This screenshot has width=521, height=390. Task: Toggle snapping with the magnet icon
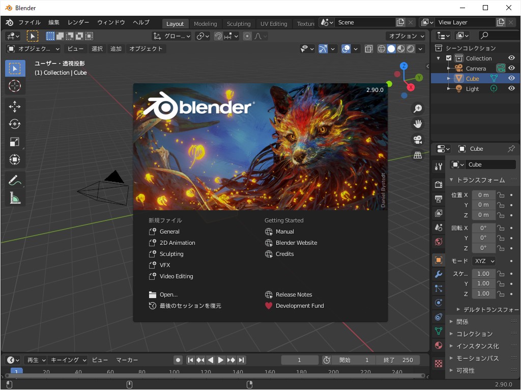click(218, 36)
